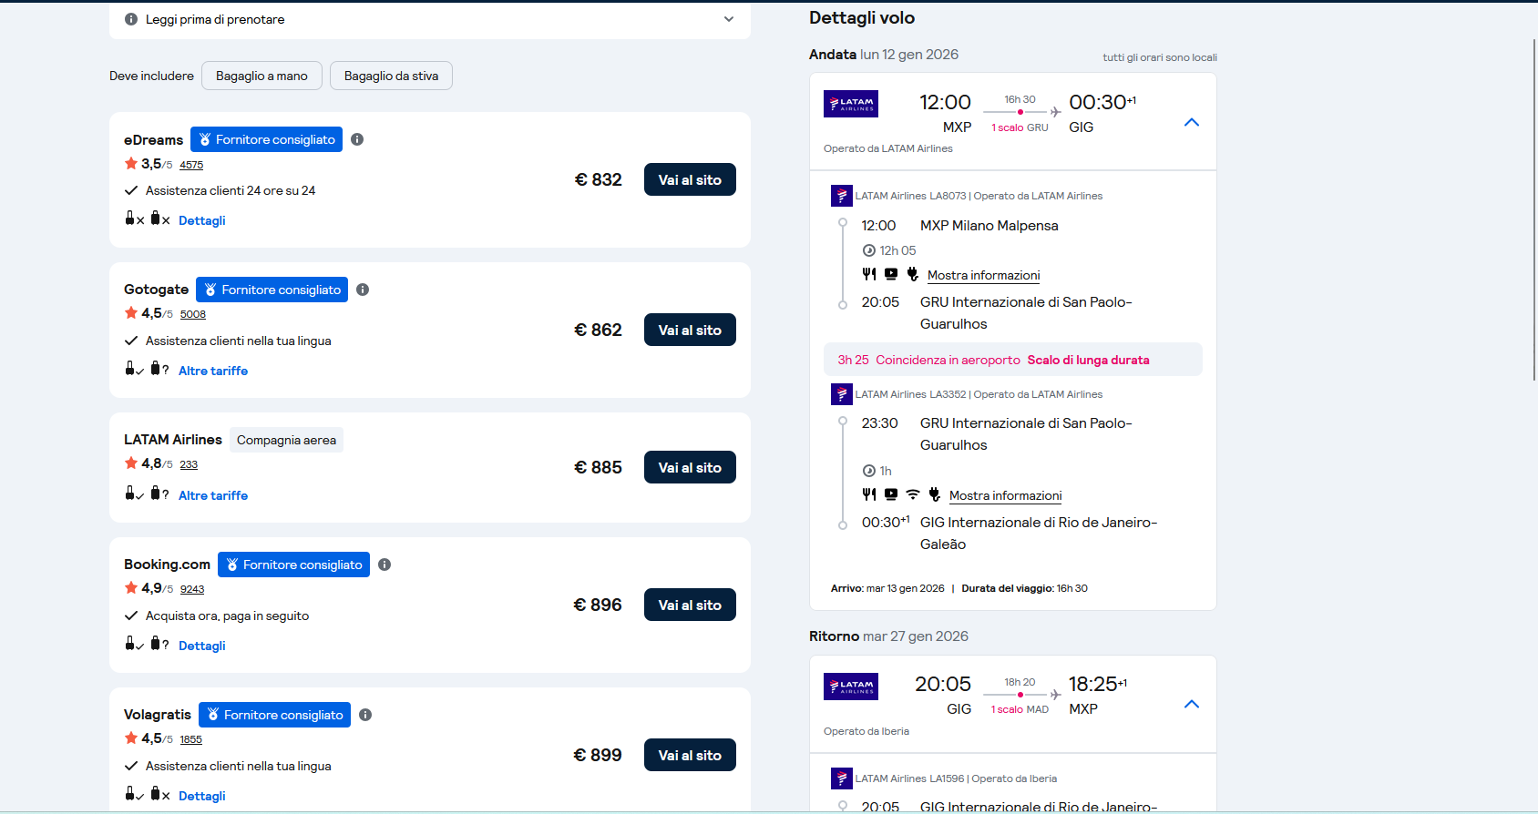The width and height of the screenshot is (1538, 814).
Task: Click the eDreams provider info icon
Action: (x=357, y=139)
